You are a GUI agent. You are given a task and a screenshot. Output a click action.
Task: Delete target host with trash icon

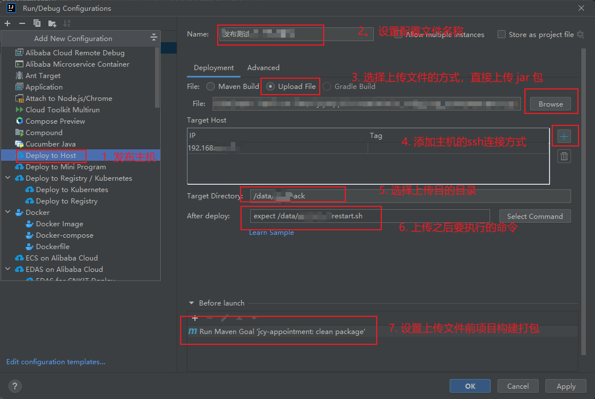pyautogui.click(x=564, y=156)
